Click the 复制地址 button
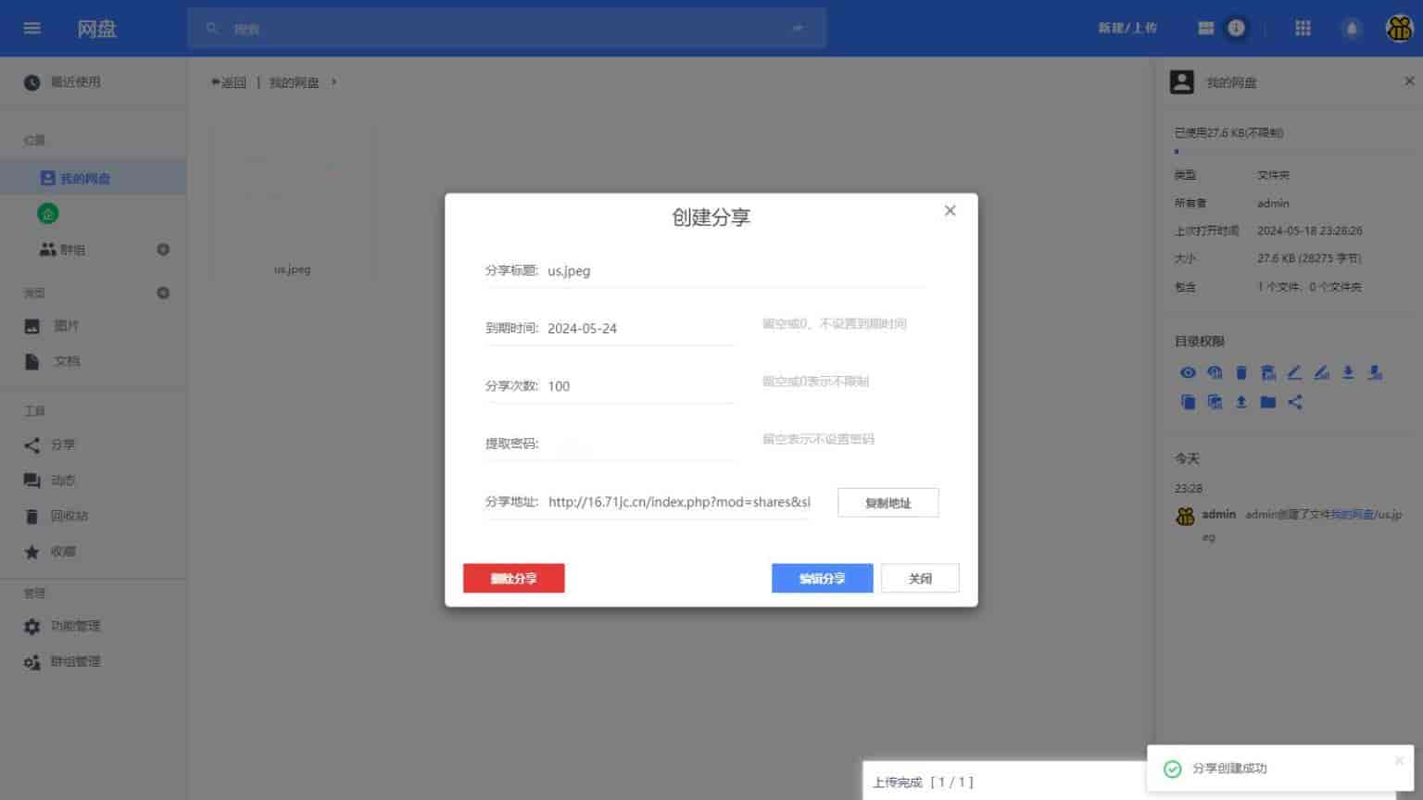This screenshot has width=1423, height=800. (x=888, y=503)
